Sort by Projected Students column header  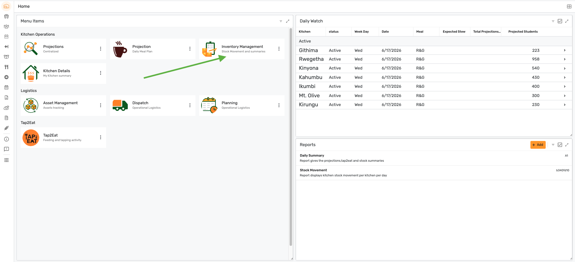[x=523, y=32]
